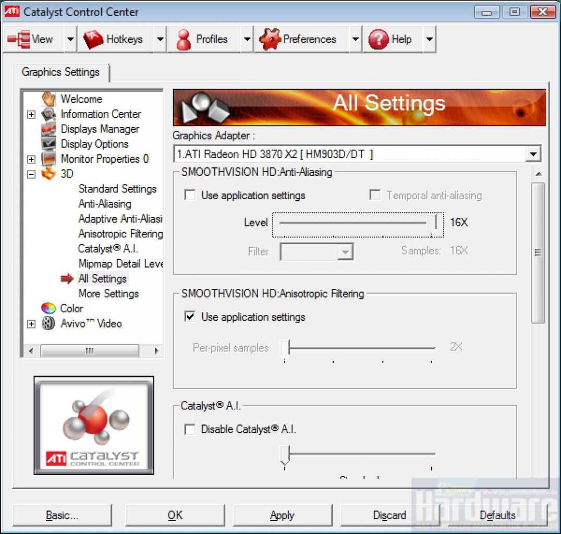Click the Displays Manager label
The height and width of the screenshot is (534, 561).
(x=100, y=129)
